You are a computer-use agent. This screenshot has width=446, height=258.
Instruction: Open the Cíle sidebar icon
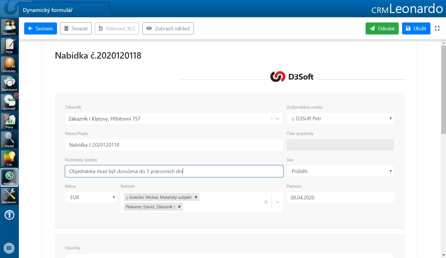click(x=9, y=158)
